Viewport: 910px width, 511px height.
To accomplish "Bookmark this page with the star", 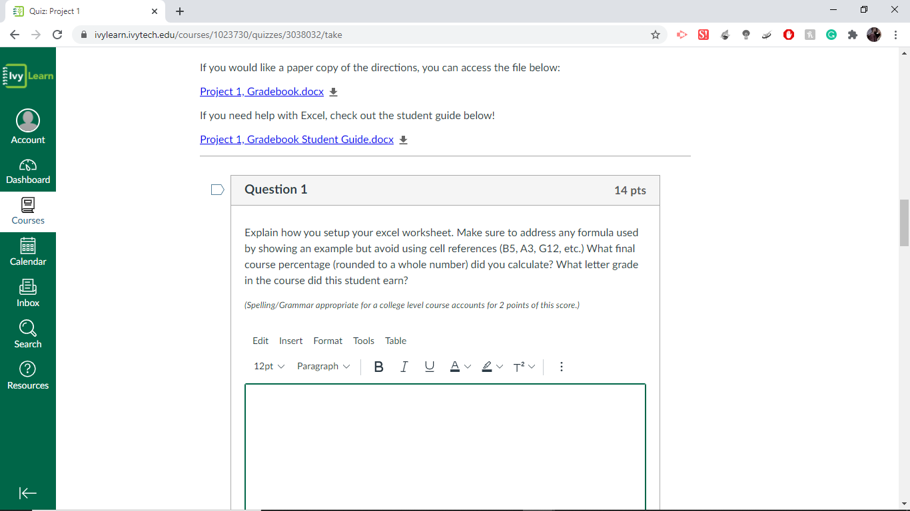I will (656, 35).
